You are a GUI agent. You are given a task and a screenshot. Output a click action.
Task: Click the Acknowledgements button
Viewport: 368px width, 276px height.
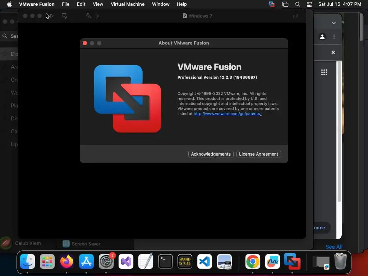tap(211, 154)
